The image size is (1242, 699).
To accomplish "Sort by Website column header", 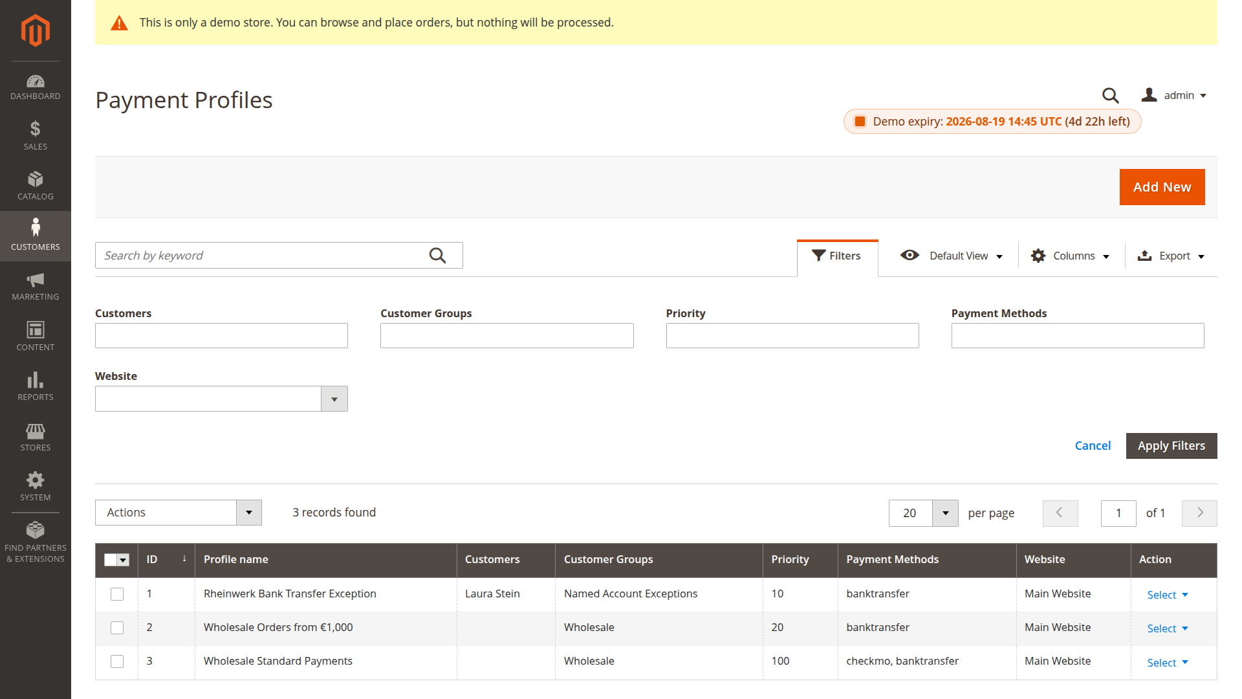I will coord(1074,560).
